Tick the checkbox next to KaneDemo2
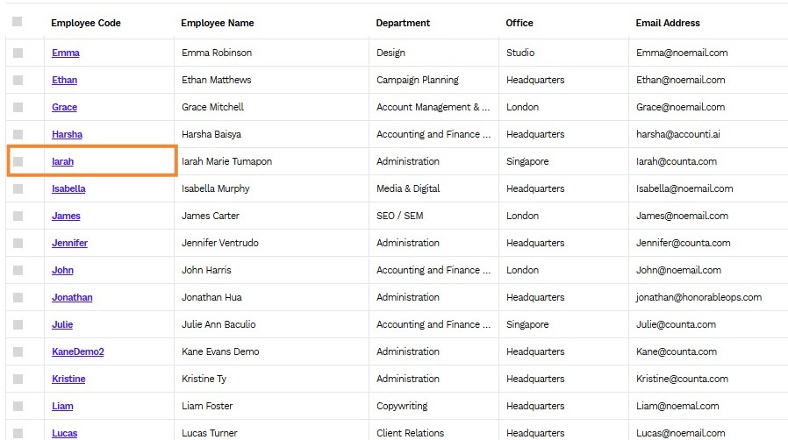 tap(18, 351)
